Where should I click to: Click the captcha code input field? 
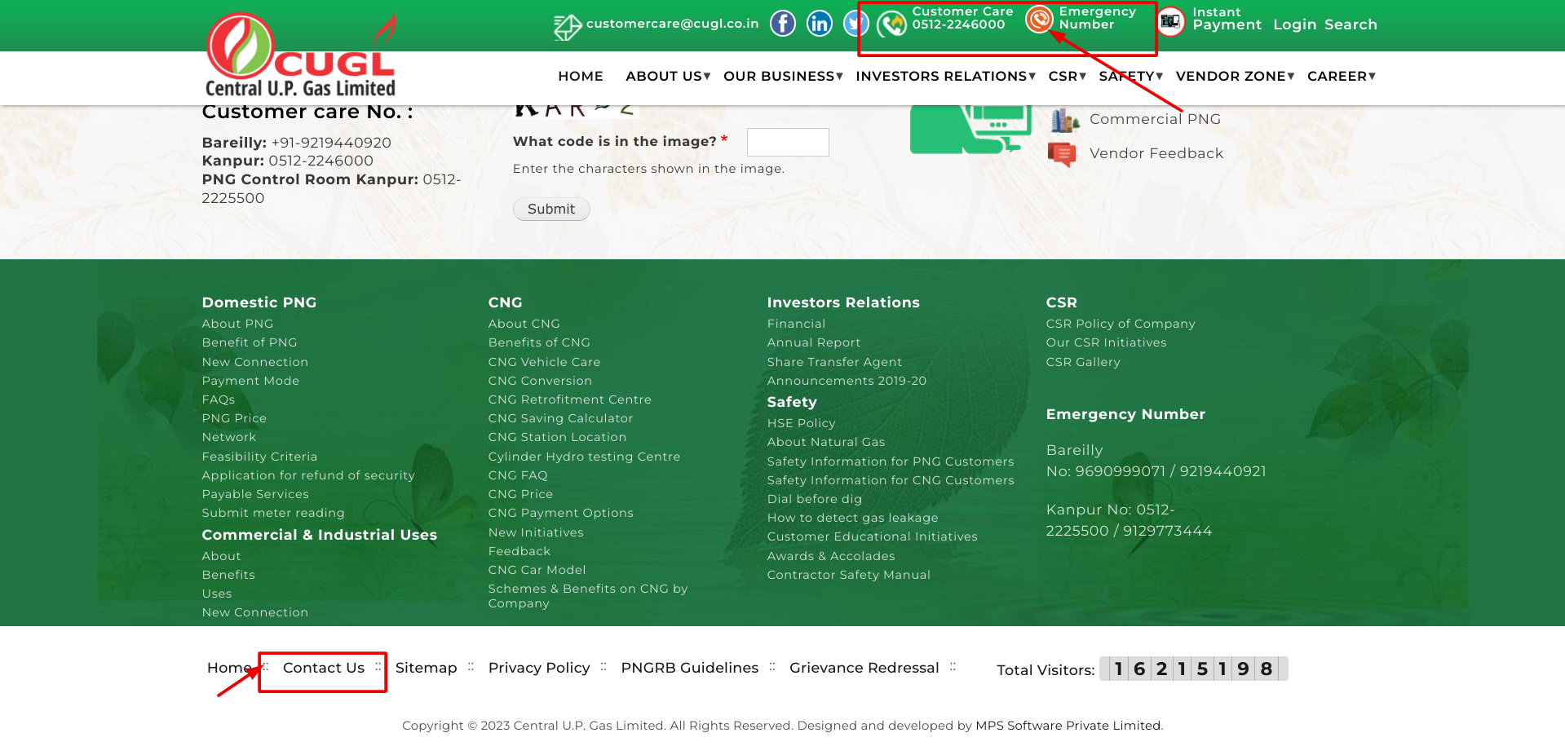(787, 142)
